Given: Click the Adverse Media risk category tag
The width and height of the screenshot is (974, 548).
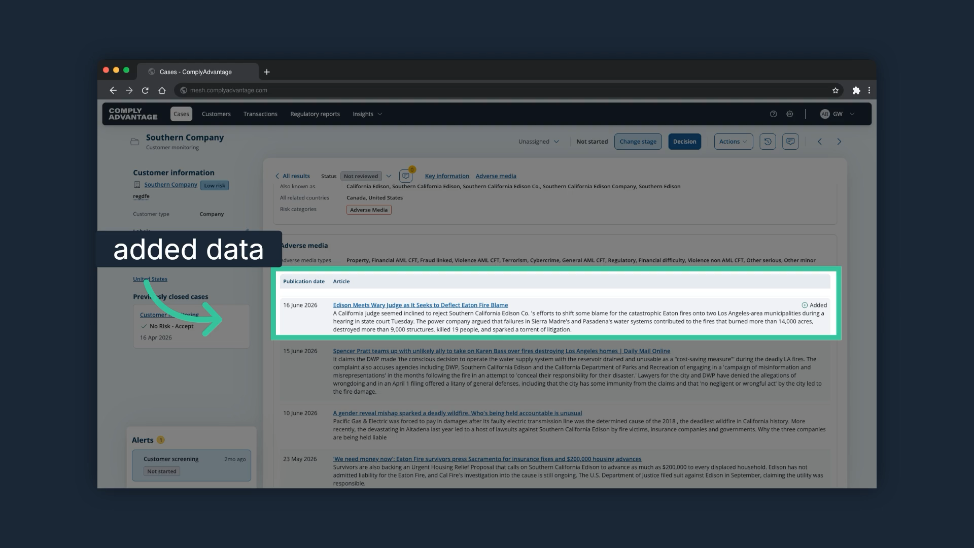Looking at the screenshot, I should coord(369,210).
